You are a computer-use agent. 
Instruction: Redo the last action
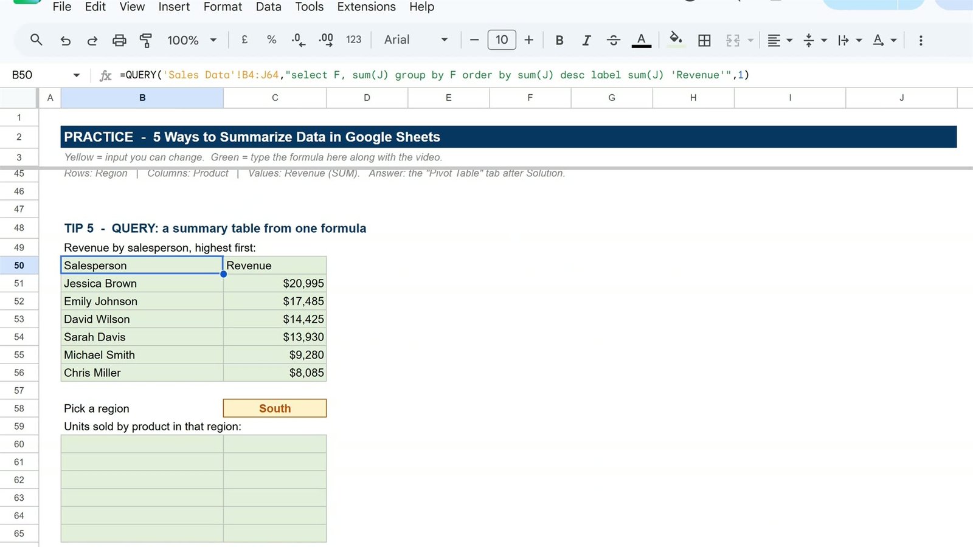click(92, 40)
